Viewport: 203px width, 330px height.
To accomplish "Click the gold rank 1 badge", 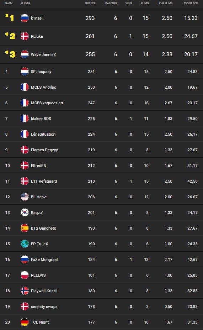I will (x=10, y=18).
